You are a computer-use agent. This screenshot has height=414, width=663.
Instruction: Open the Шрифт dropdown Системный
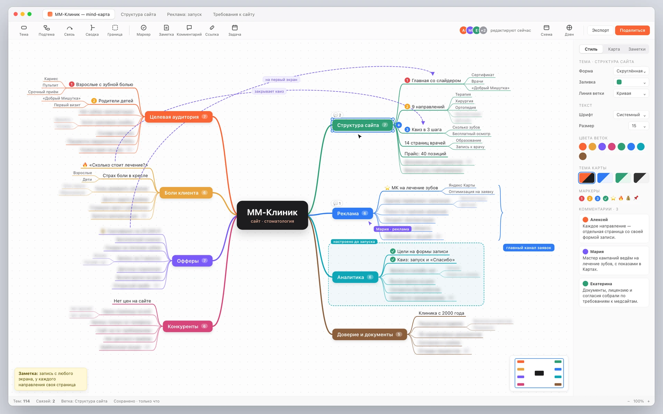[631, 115]
